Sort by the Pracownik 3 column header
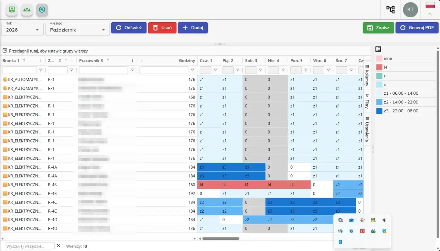 click(x=91, y=60)
